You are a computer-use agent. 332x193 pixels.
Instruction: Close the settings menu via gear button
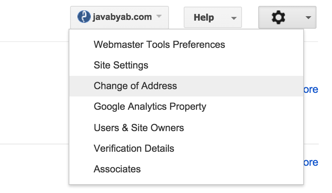pos(287,17)
